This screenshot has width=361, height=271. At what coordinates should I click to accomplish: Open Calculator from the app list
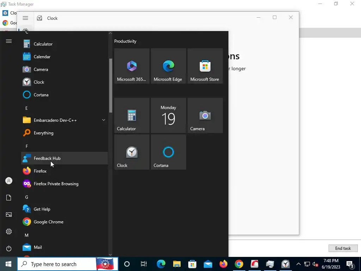pos(65,44)
